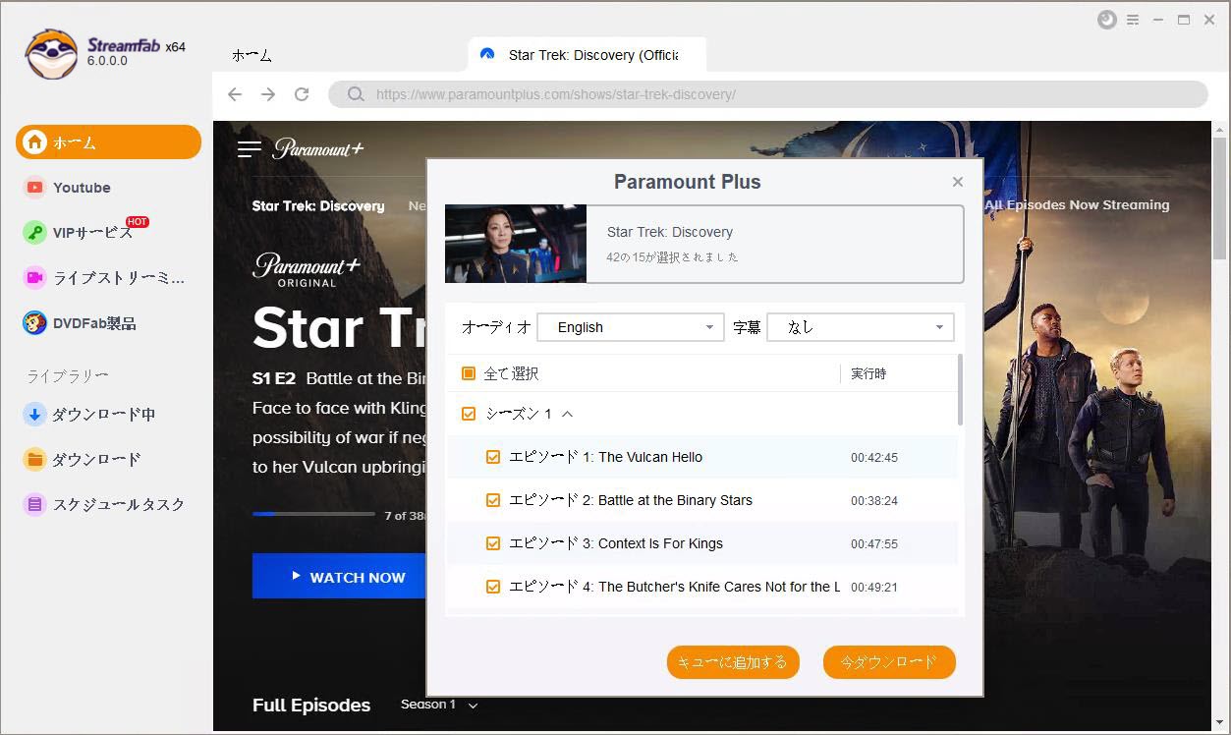Go back with the browser back arrow

pyautogui.click(x=235, y=94)
